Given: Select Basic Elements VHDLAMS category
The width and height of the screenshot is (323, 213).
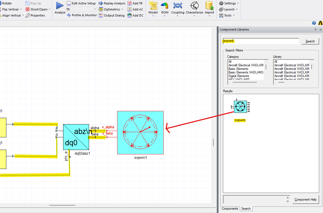Looking at the screenshot, I should 246,72.
